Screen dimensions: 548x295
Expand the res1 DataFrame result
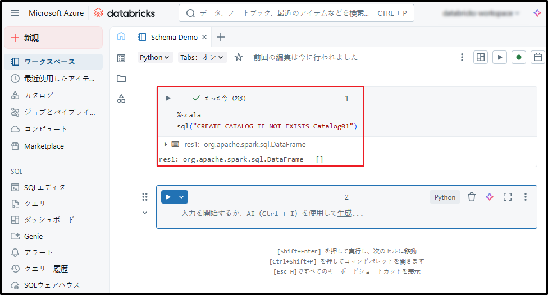166,144
